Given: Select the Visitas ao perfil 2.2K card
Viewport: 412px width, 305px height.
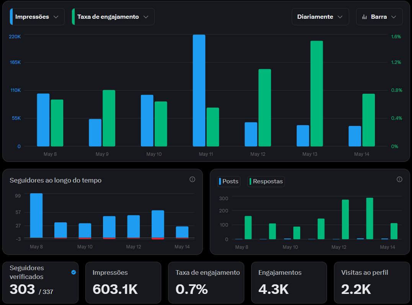Looking at the screenshot, I should (x=372, y=282).
